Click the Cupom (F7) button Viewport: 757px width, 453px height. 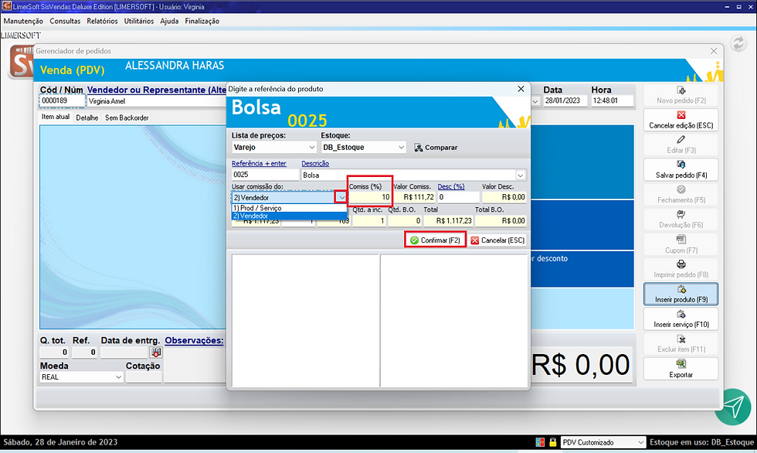(x=681, y=244)
